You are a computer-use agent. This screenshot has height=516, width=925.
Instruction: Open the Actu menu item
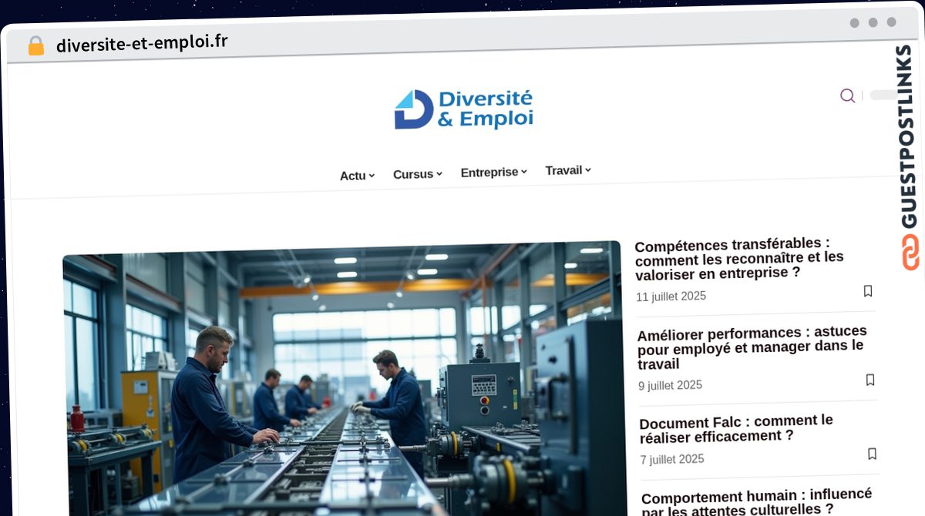[x=353, y=176]
